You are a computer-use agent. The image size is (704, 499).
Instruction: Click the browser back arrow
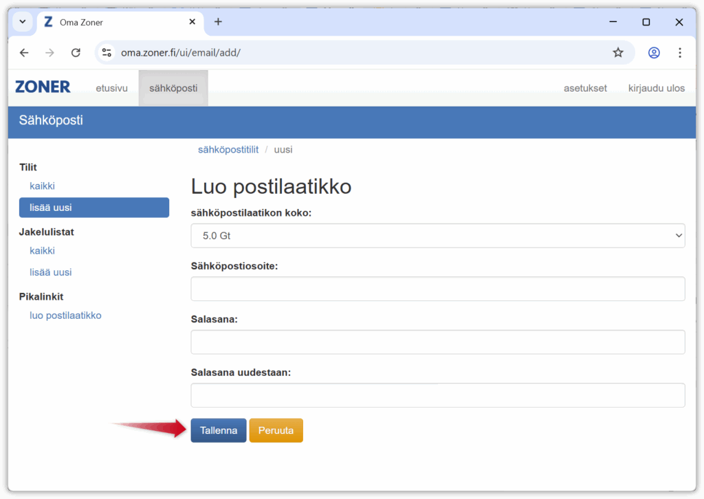(24, 53)
